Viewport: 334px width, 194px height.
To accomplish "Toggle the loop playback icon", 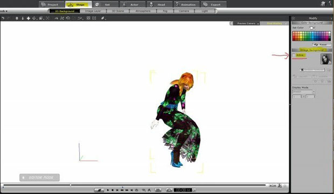I will point(136,190).
